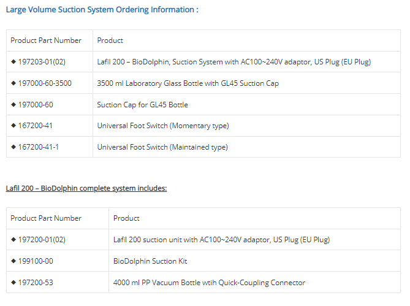
Task: Click the first table's Product Part Number header
Action: coord(46,40)
